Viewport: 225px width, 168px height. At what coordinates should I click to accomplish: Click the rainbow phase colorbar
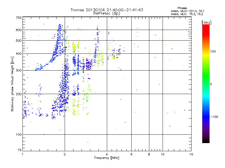point(206,83)
